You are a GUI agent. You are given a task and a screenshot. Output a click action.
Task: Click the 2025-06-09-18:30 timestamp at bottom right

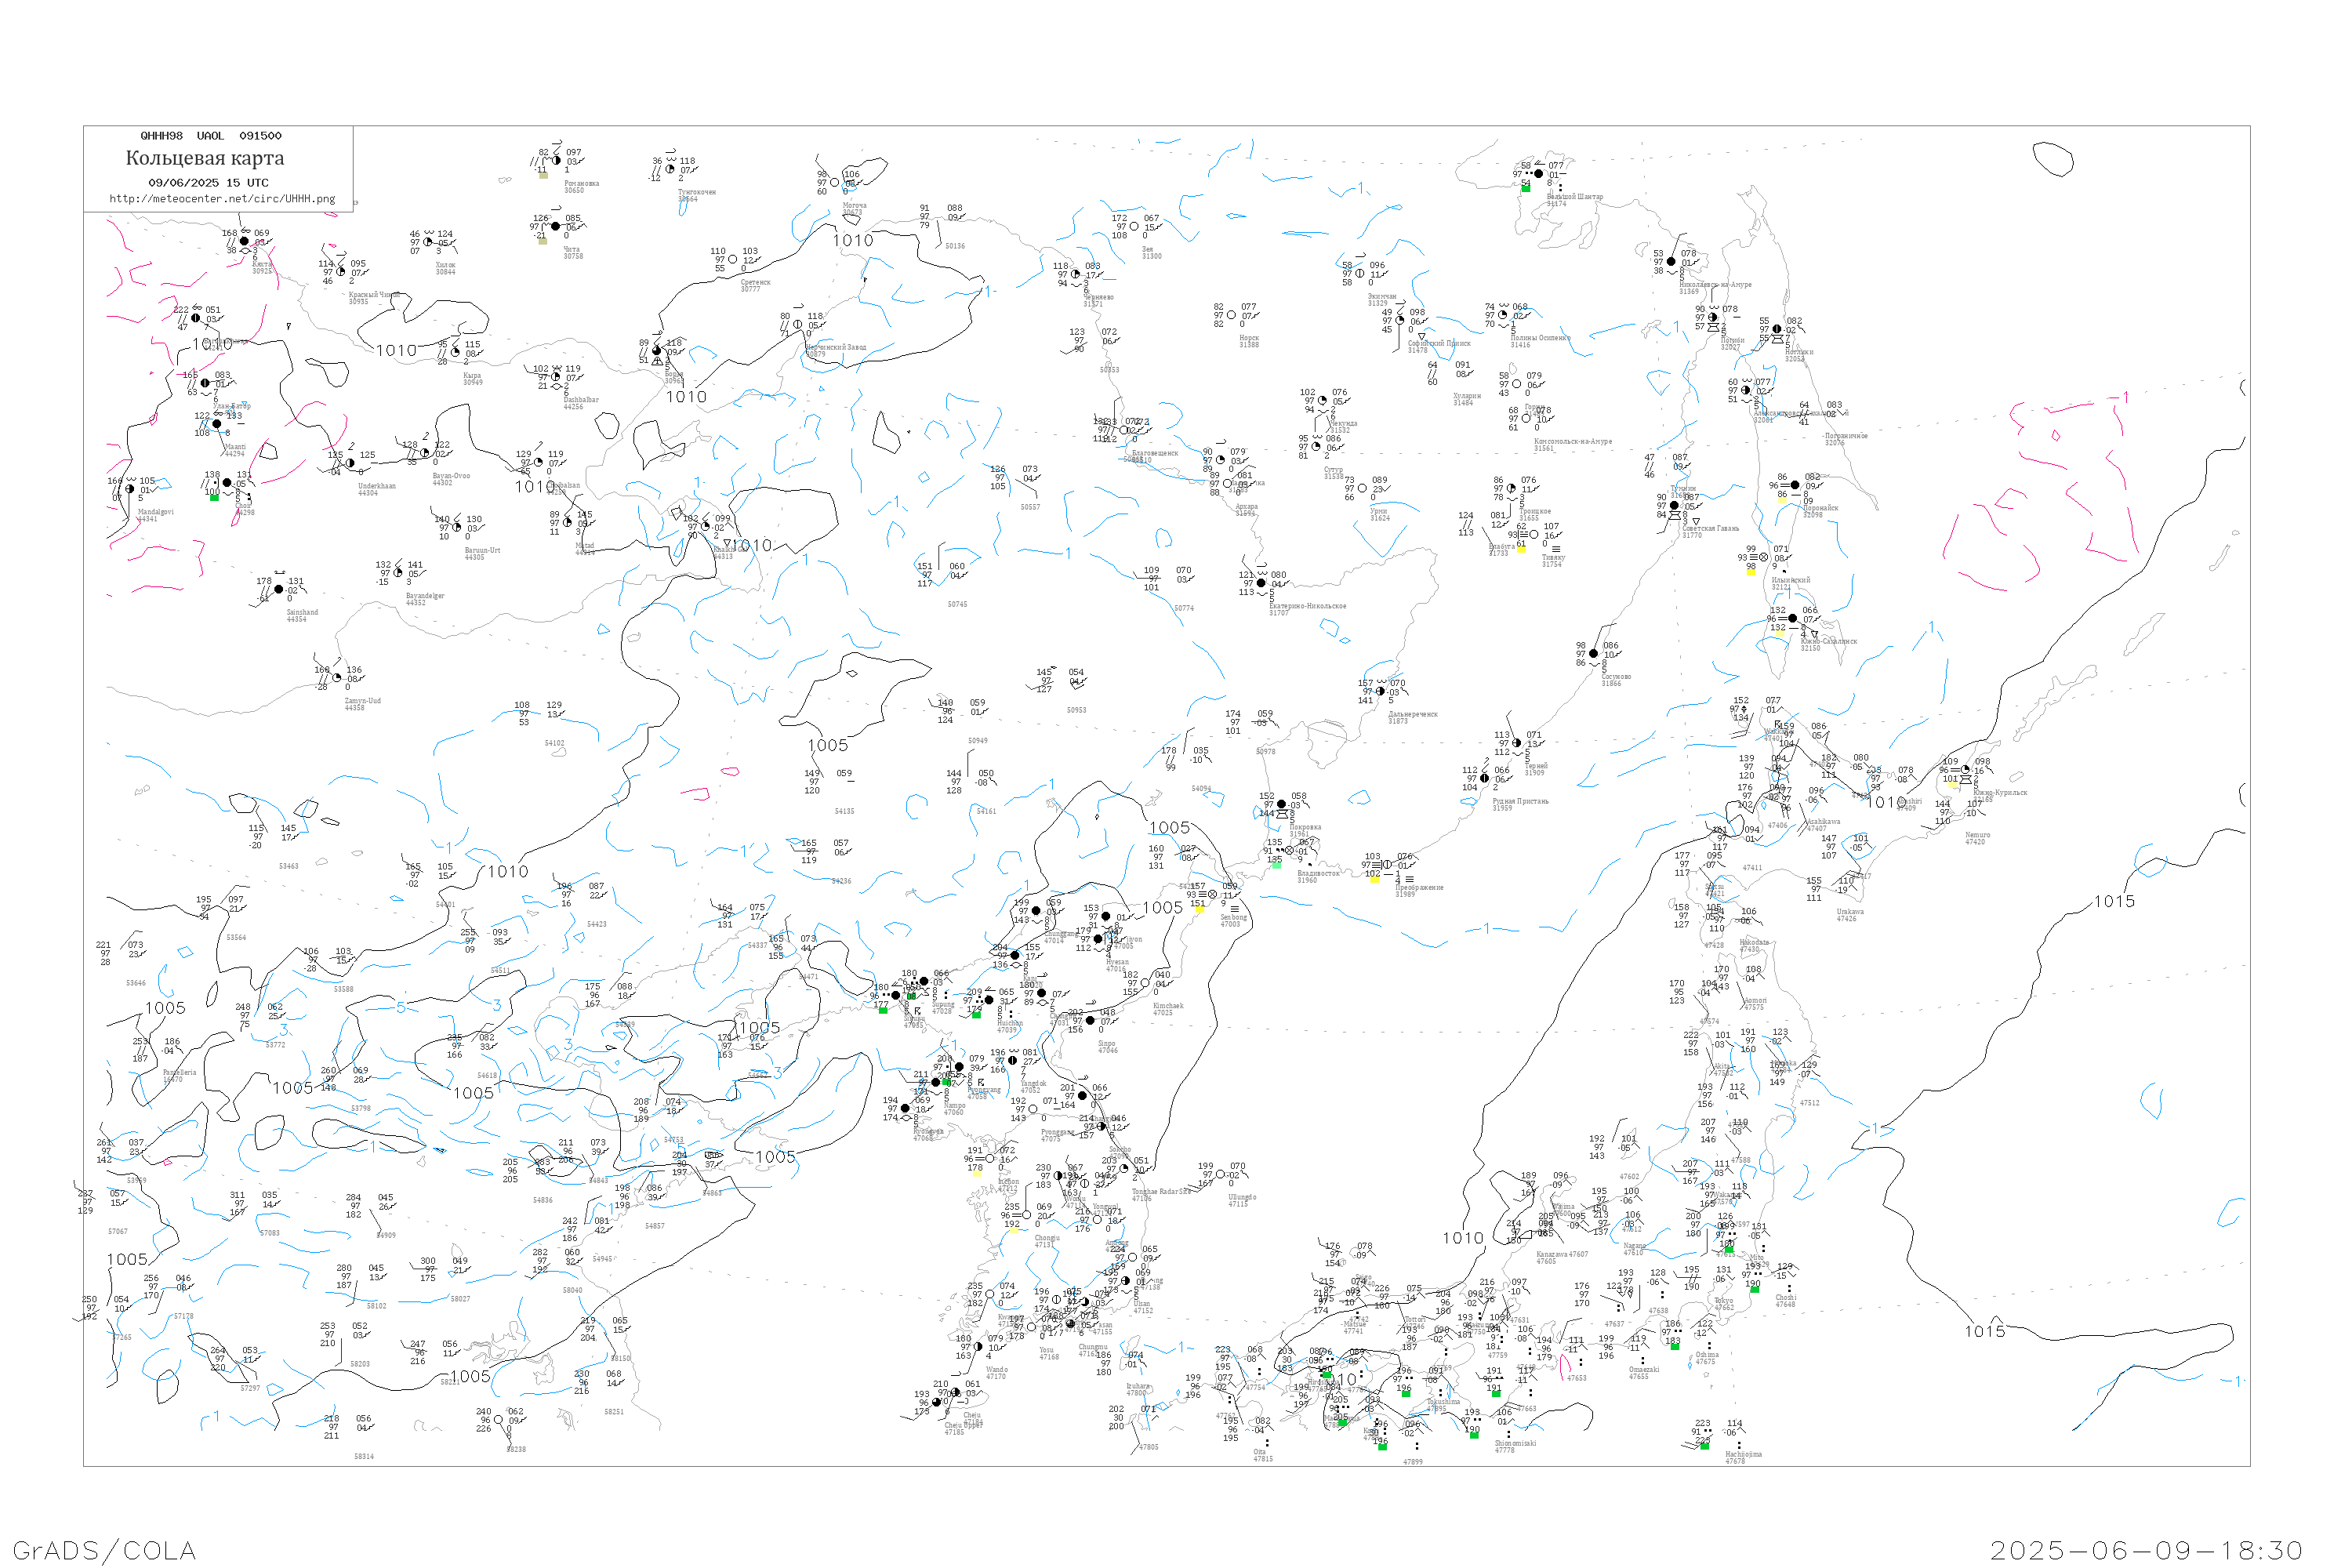(2147, 1550)
